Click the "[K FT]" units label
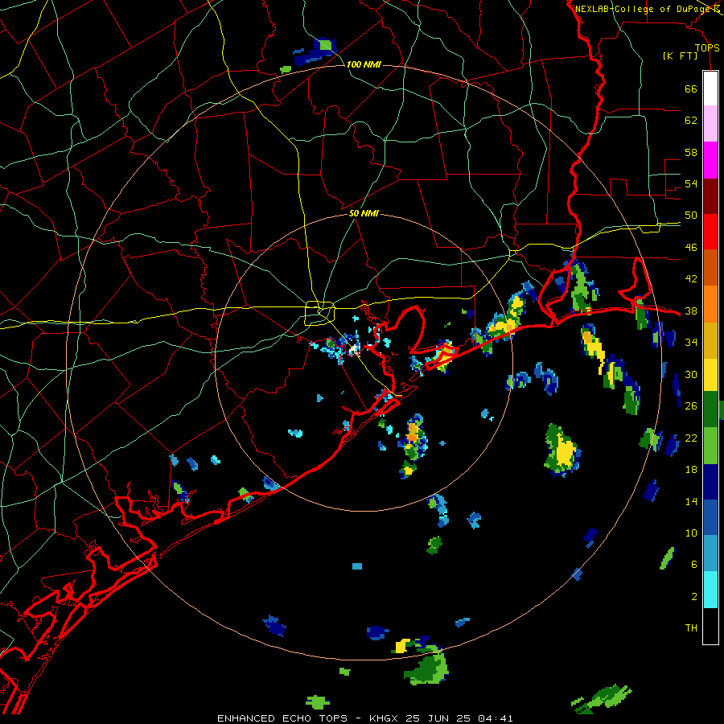Viewport: 724px width, 724px height. 680,56
